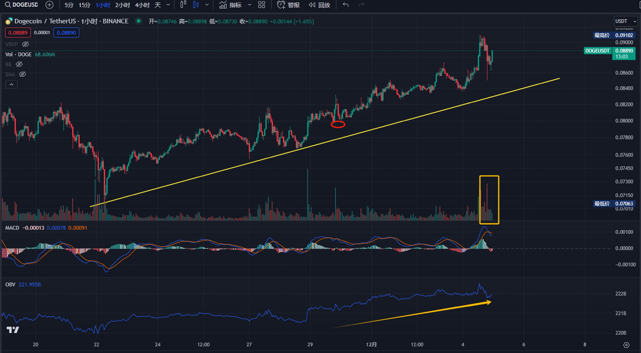Expand the indicators favorites dropdown arrow

pos(250,5)
